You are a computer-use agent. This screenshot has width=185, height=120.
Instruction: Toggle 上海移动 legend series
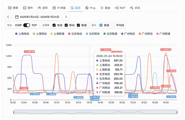pyautogui.click(x=40, y=34)
